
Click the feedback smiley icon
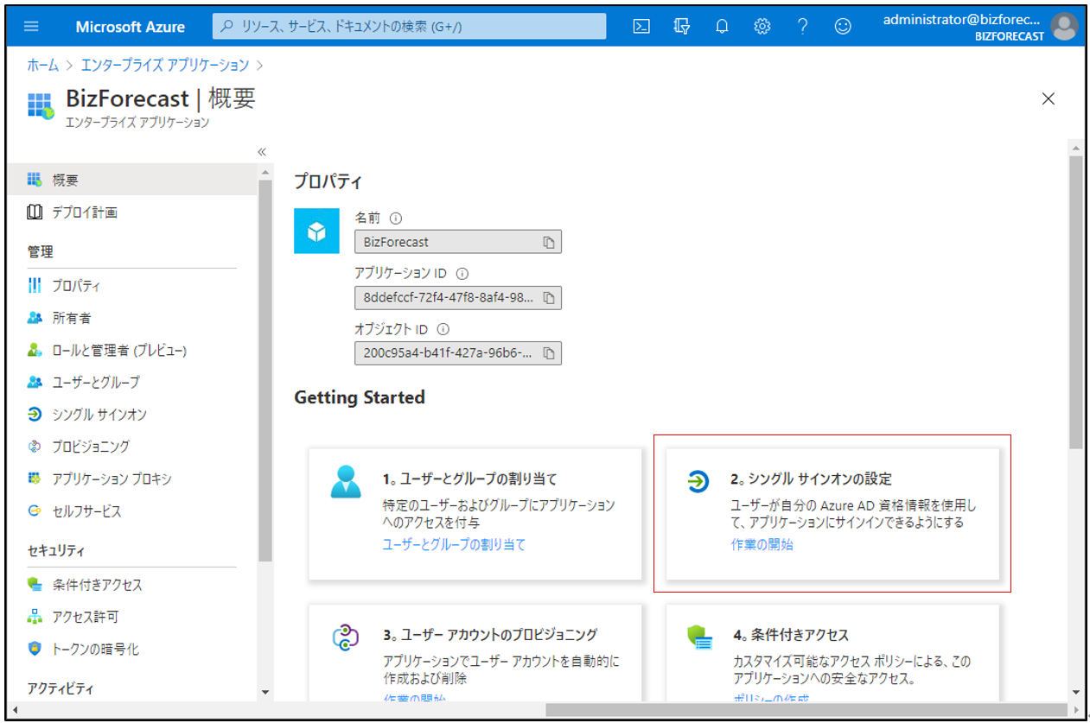click(842, 26)
